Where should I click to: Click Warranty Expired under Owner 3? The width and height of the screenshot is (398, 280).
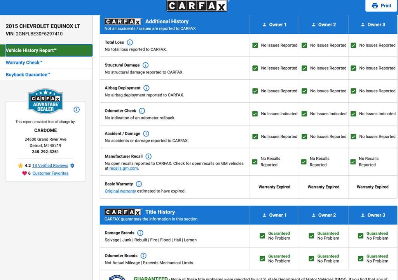pyautogui.click(x=373, y=187)
